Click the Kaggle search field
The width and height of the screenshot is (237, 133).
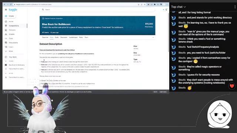(x=97, y=10)
